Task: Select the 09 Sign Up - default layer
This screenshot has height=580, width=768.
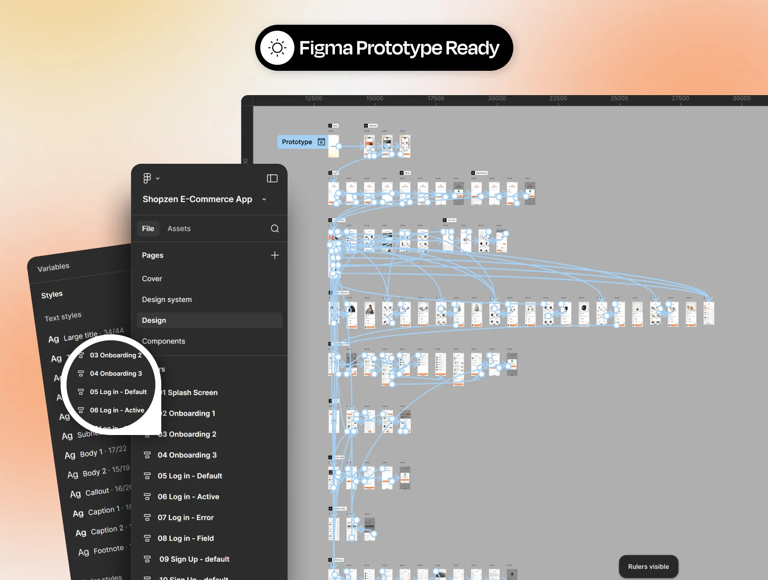Action: [x=194, y=559]
